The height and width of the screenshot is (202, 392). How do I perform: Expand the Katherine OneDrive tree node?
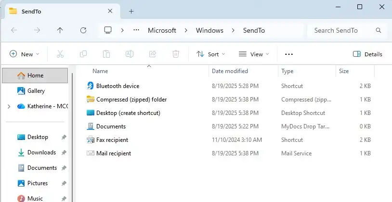click(9, 106)
